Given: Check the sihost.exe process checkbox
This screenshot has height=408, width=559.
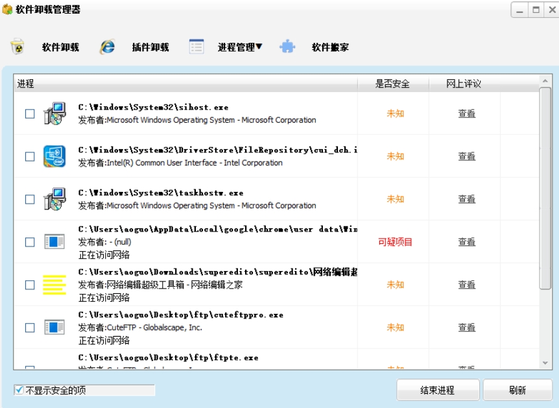Looking at the screenshot, I should pyautogui.click(x=30, y=114).
